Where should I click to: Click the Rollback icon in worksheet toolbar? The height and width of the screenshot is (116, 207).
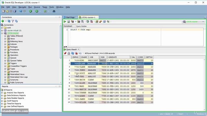pyautogui.click(x=91, y=22)
